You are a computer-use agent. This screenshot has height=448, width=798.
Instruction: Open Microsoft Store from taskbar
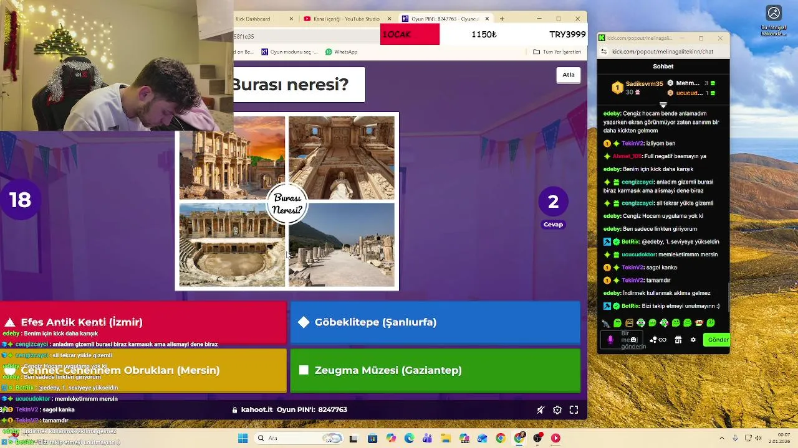coord(373,439)
